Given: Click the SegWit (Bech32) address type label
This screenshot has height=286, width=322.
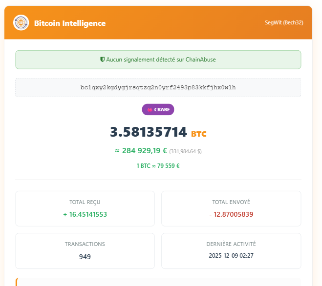Looking at the screenshot, I should point(283,23).
